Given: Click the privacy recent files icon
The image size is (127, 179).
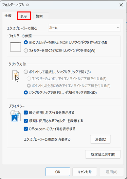Looking at the screenshot, I should [x=15, y=116].
